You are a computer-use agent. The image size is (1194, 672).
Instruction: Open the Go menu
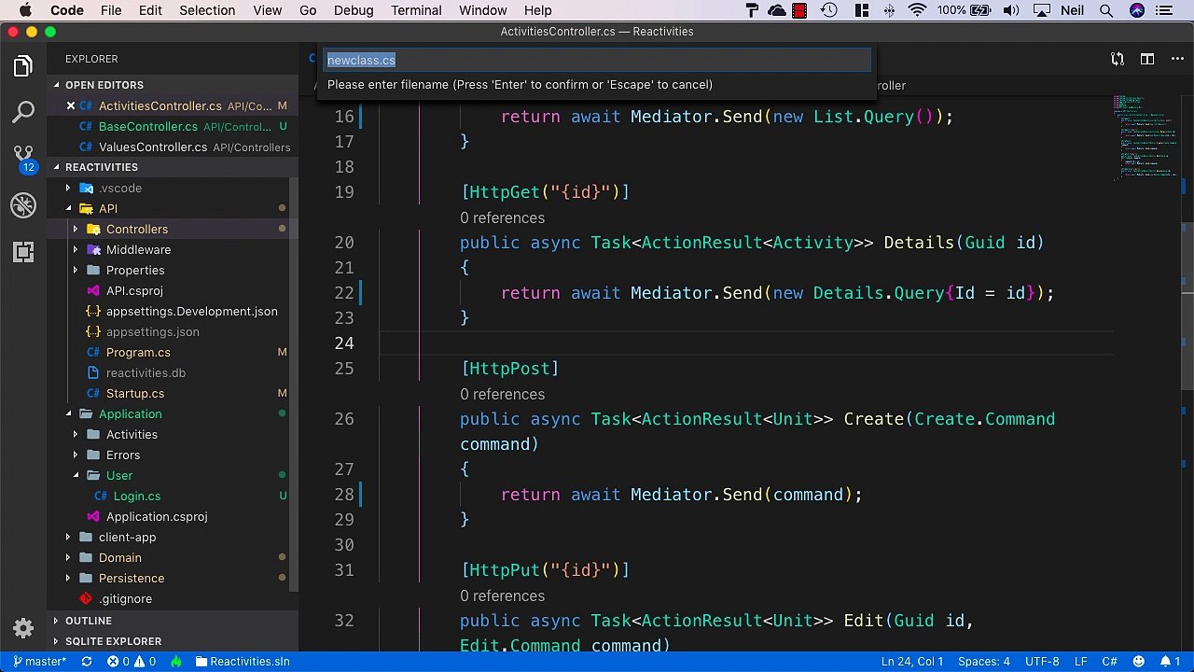(x=308, y=10)
